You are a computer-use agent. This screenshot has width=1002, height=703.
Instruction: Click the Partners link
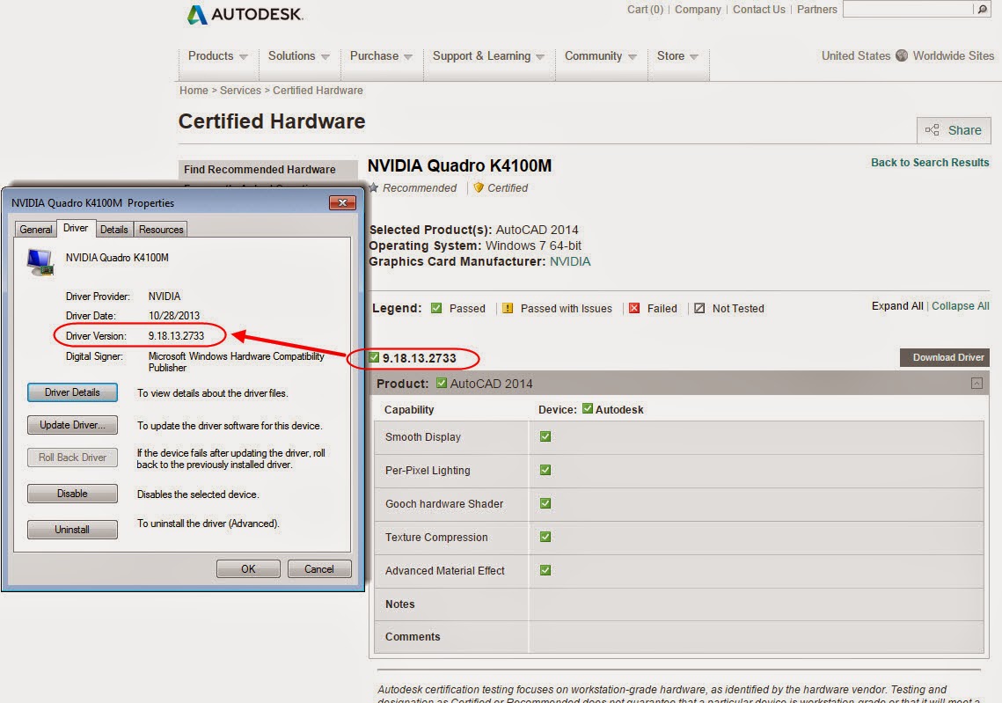pyautogui.click(x=816, y=10)
